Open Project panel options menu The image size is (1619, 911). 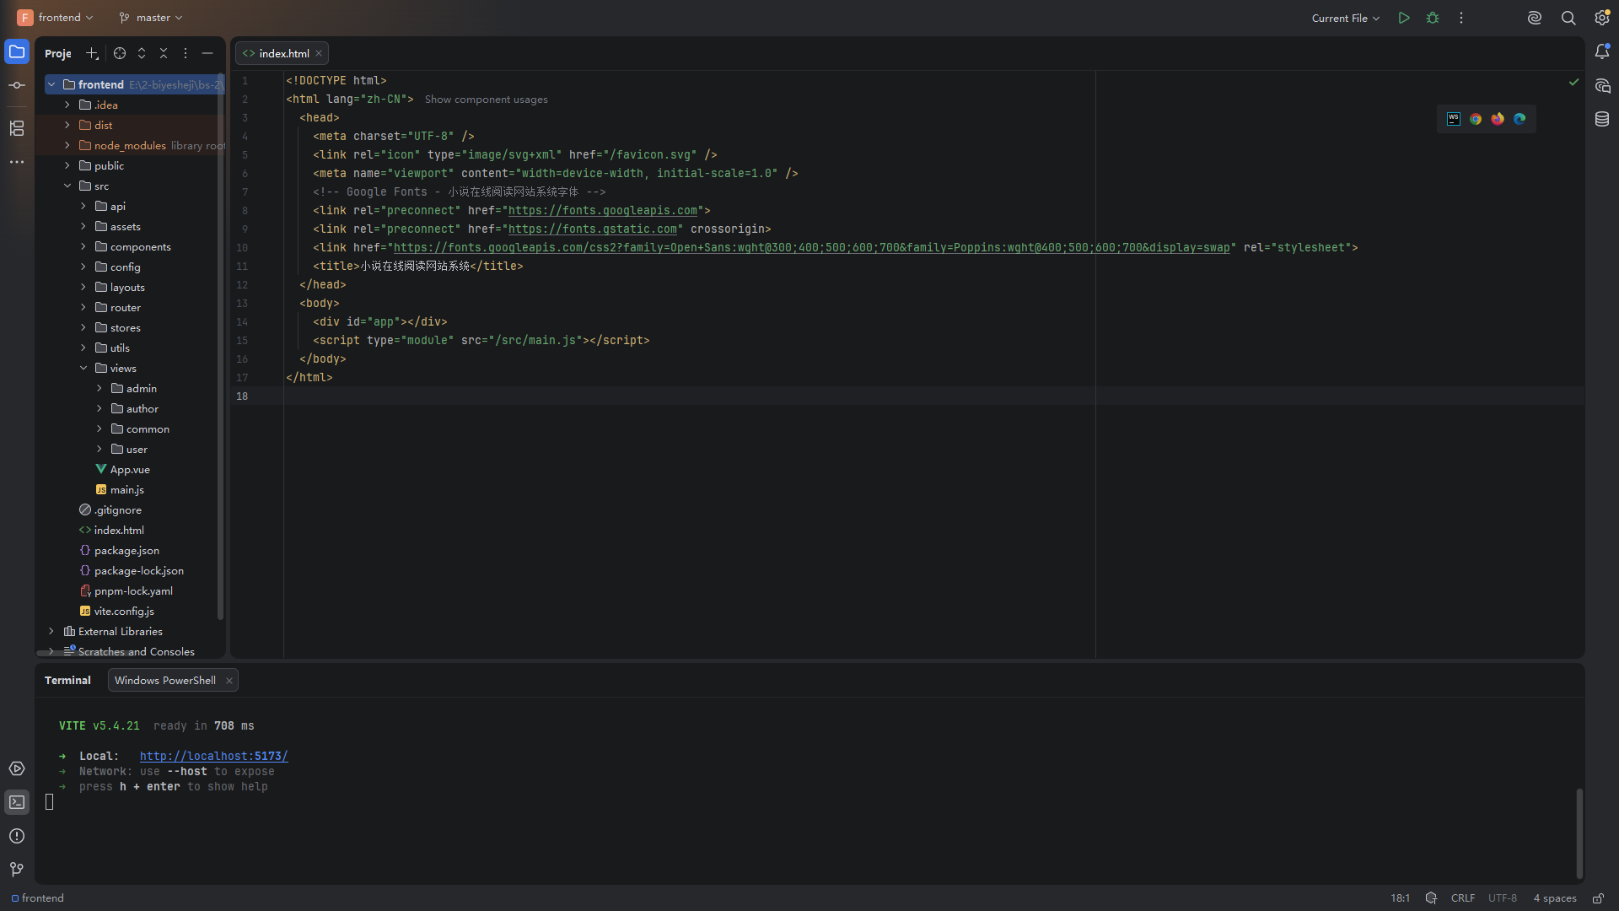point(186,53)
